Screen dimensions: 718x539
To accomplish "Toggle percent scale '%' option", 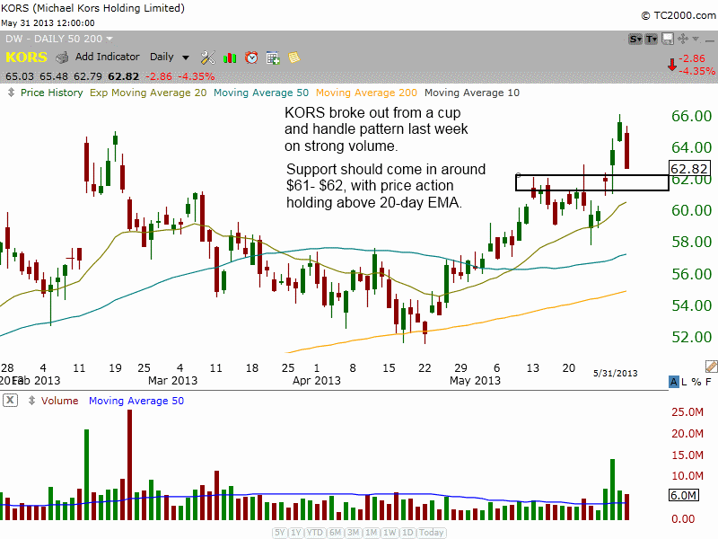I will click(x=698, y=383).
